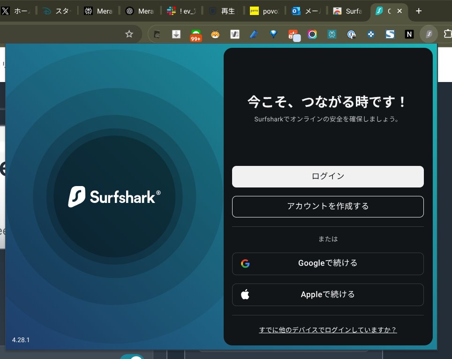Open a new browser tab

click(419, 11)
